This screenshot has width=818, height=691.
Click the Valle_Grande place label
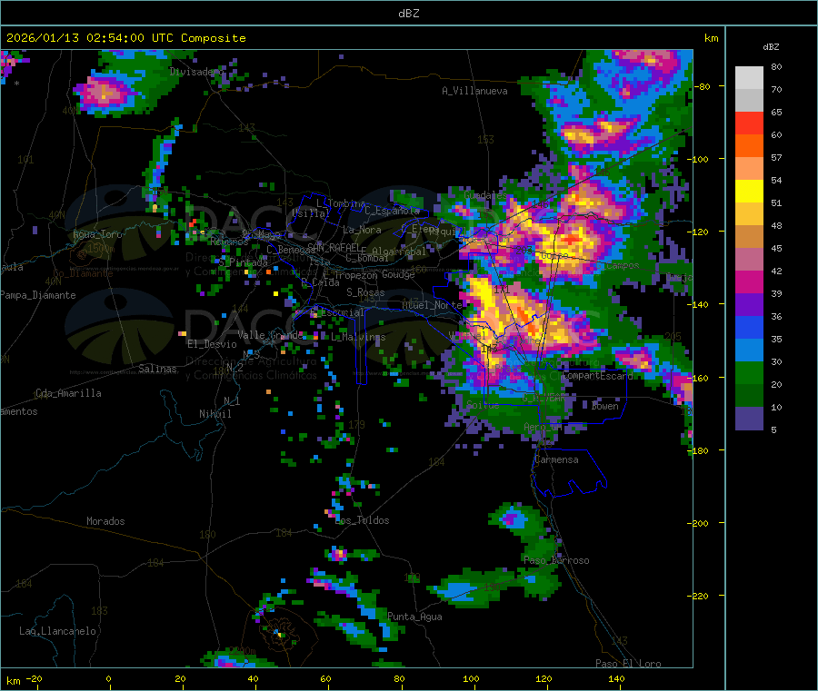(270, 335)
